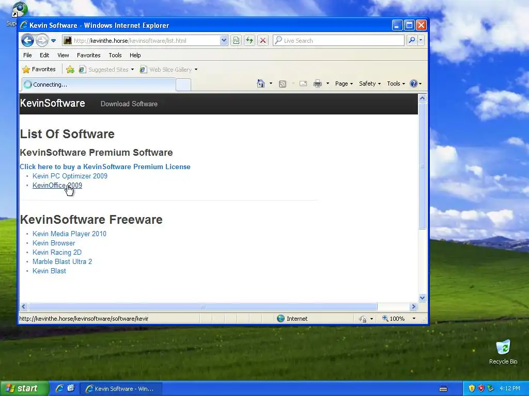
Task: Click the horizontal scrollbar left arrow
Action: point(24,306)
